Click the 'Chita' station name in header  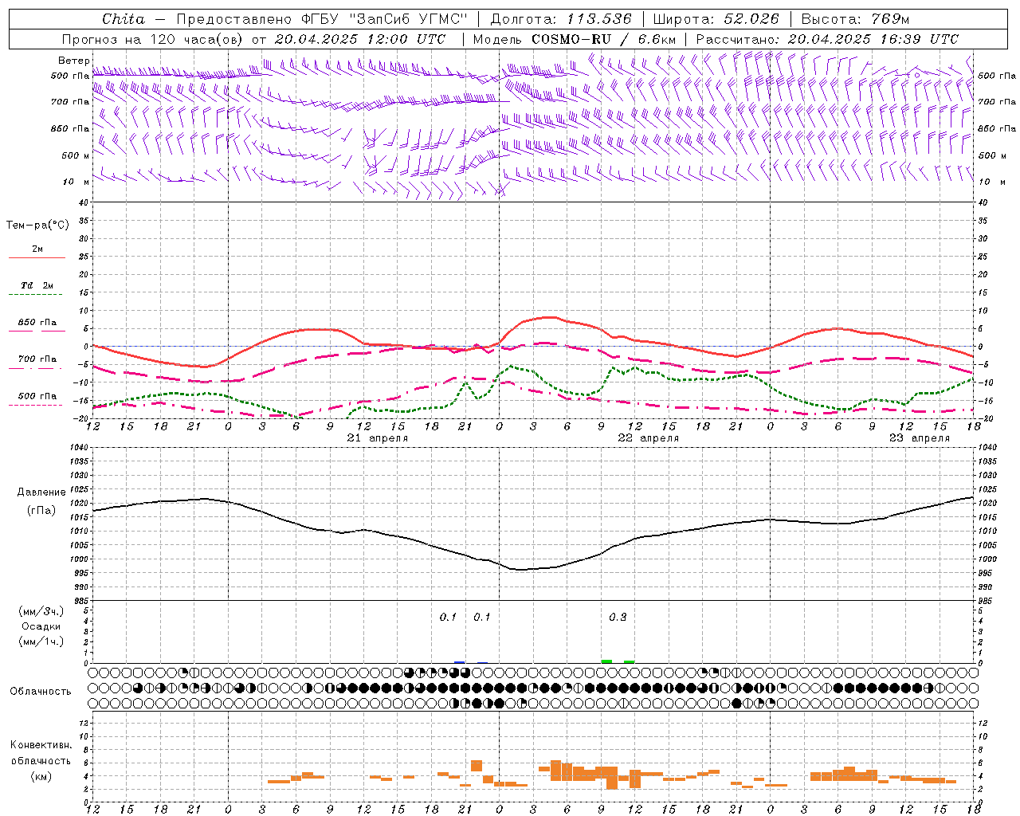124,19
